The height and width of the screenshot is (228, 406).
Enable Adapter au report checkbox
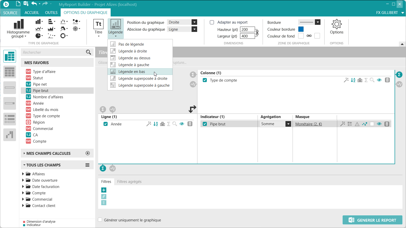pyautogui.click(x=212, y=22)
